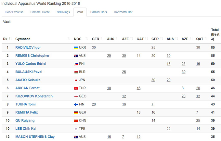Viewport: 221px width, 141px height.
Task: Click the sort arrows beside Gymnast header
Action: 69,39
